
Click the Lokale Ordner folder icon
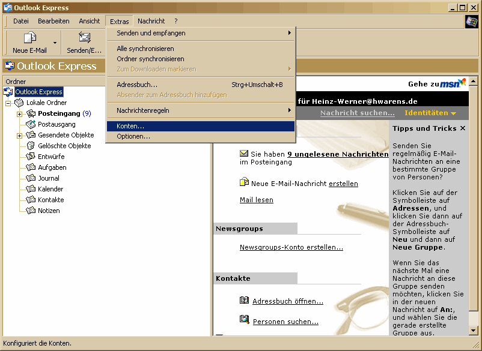[19, 103]
